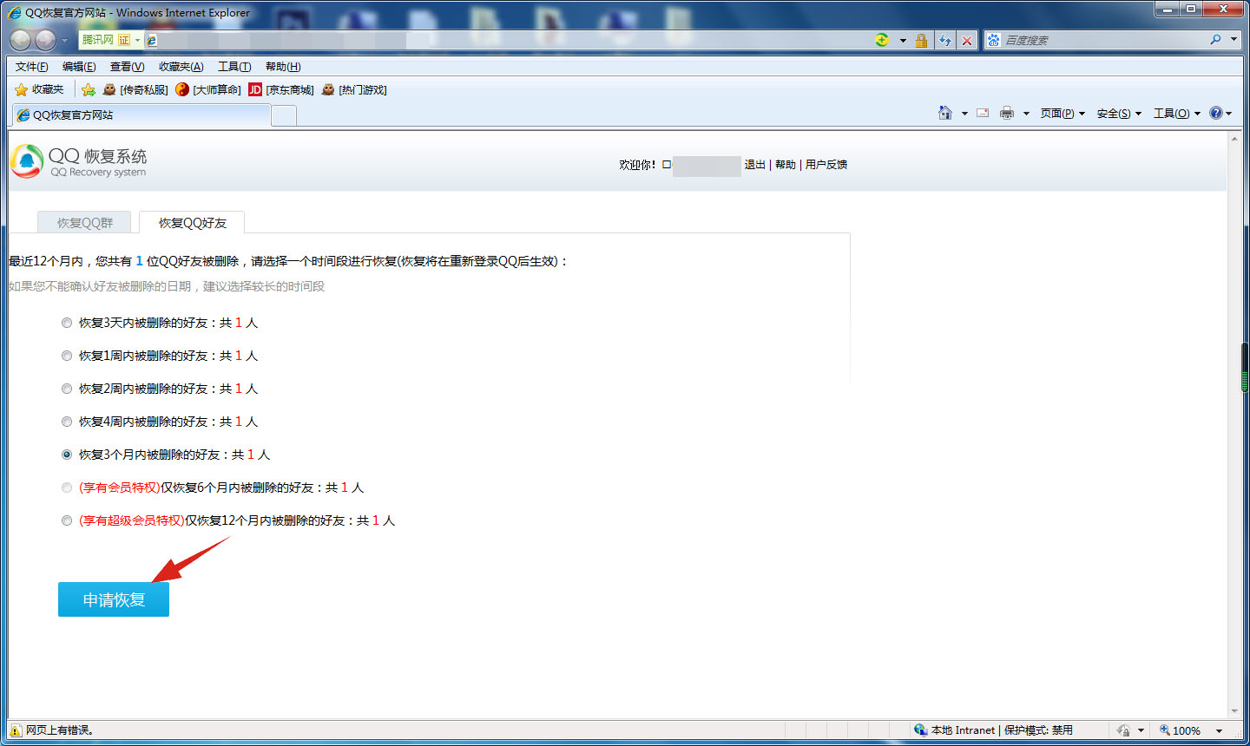
Task: Switch to the 恢复QQ群 tab
Action: coord(84,223)
